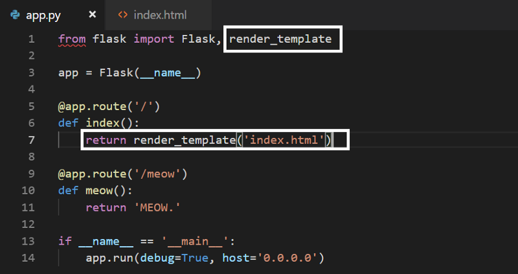Switch to the index.html tab

(x=159, y=14)
